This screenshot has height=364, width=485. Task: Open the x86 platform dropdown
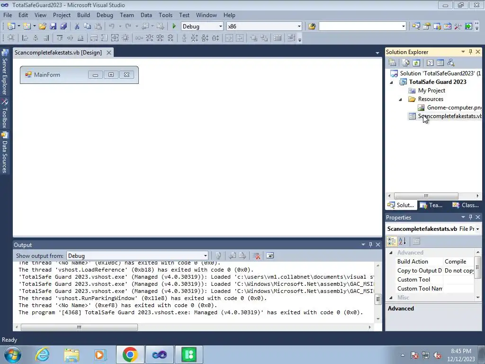299,27
